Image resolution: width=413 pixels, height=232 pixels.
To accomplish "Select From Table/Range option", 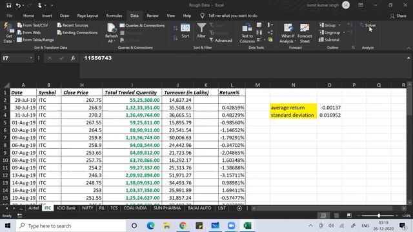I will (x=35, y=40).
